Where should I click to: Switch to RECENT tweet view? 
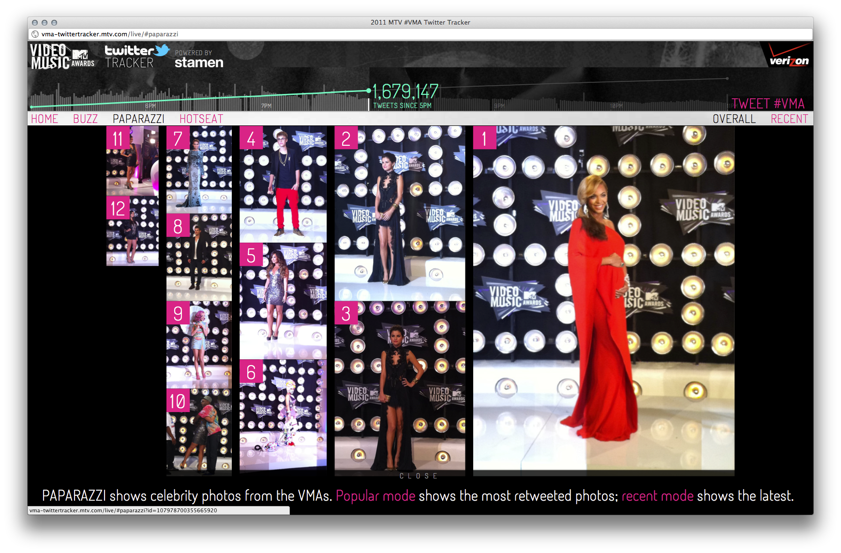[x=790, y=118]
